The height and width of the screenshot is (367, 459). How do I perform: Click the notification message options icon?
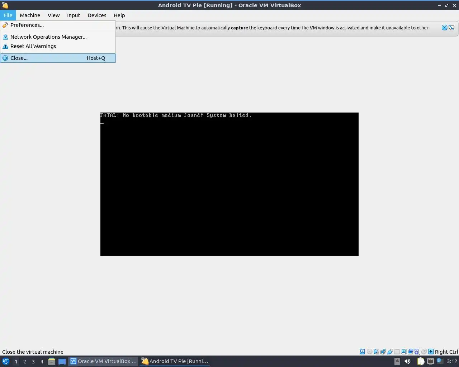click(x=451, y=28)
